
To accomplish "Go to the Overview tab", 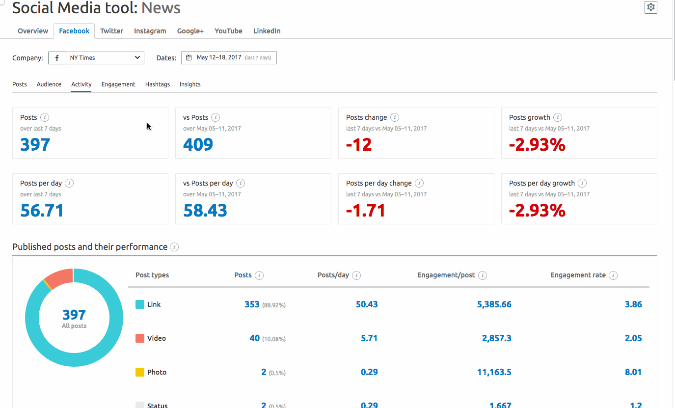I will tap(33, 31).
